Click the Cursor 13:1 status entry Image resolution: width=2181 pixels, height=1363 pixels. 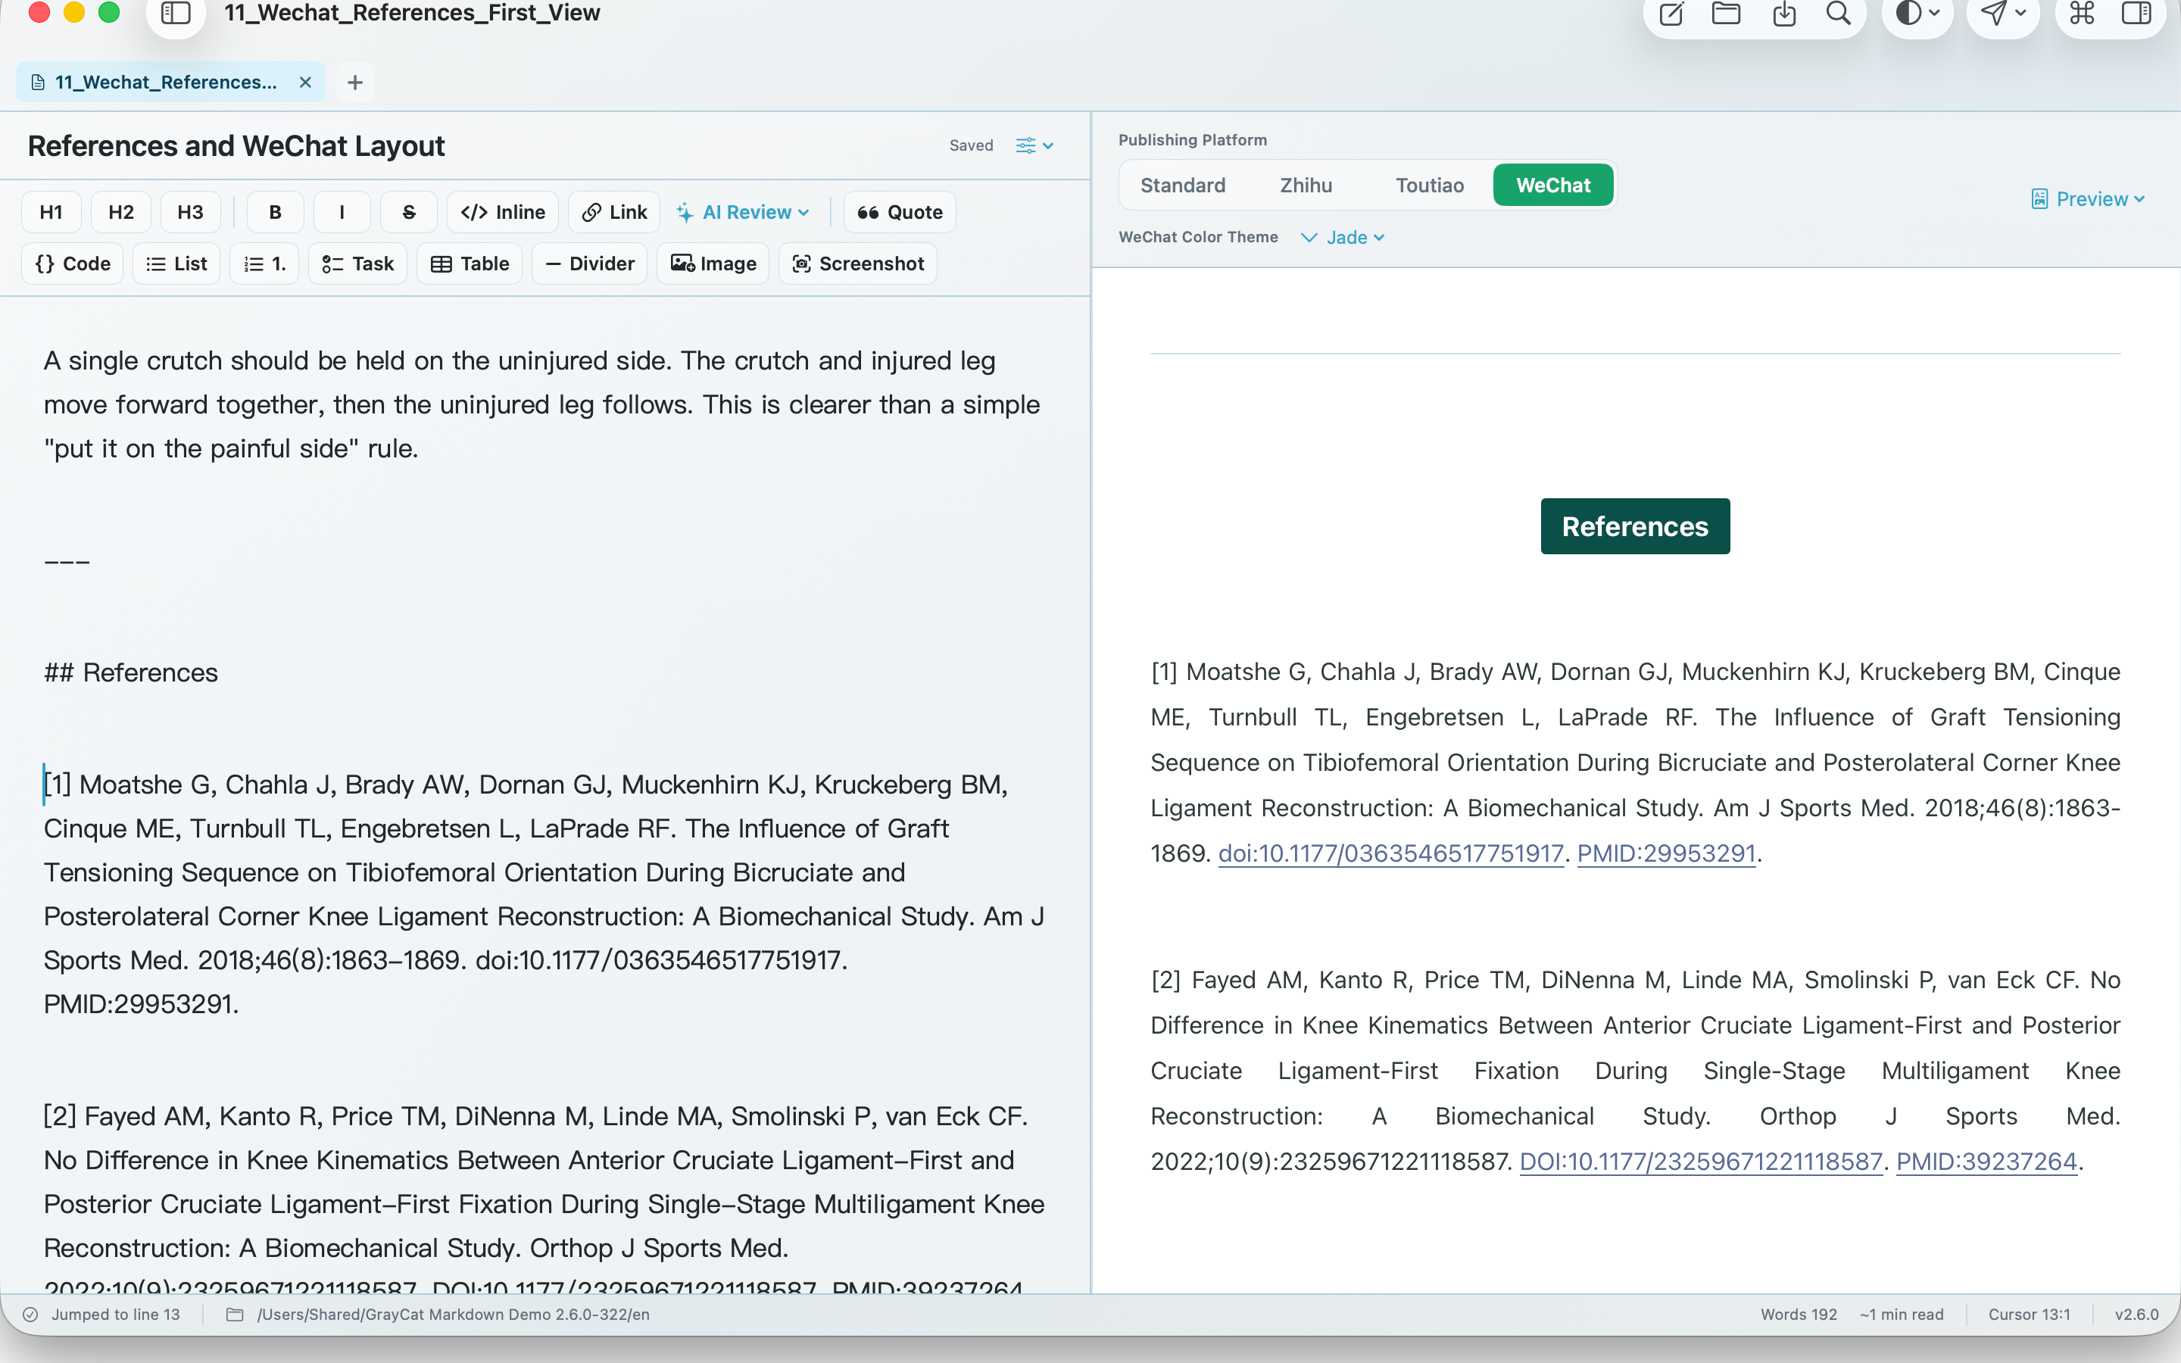2029,1315
